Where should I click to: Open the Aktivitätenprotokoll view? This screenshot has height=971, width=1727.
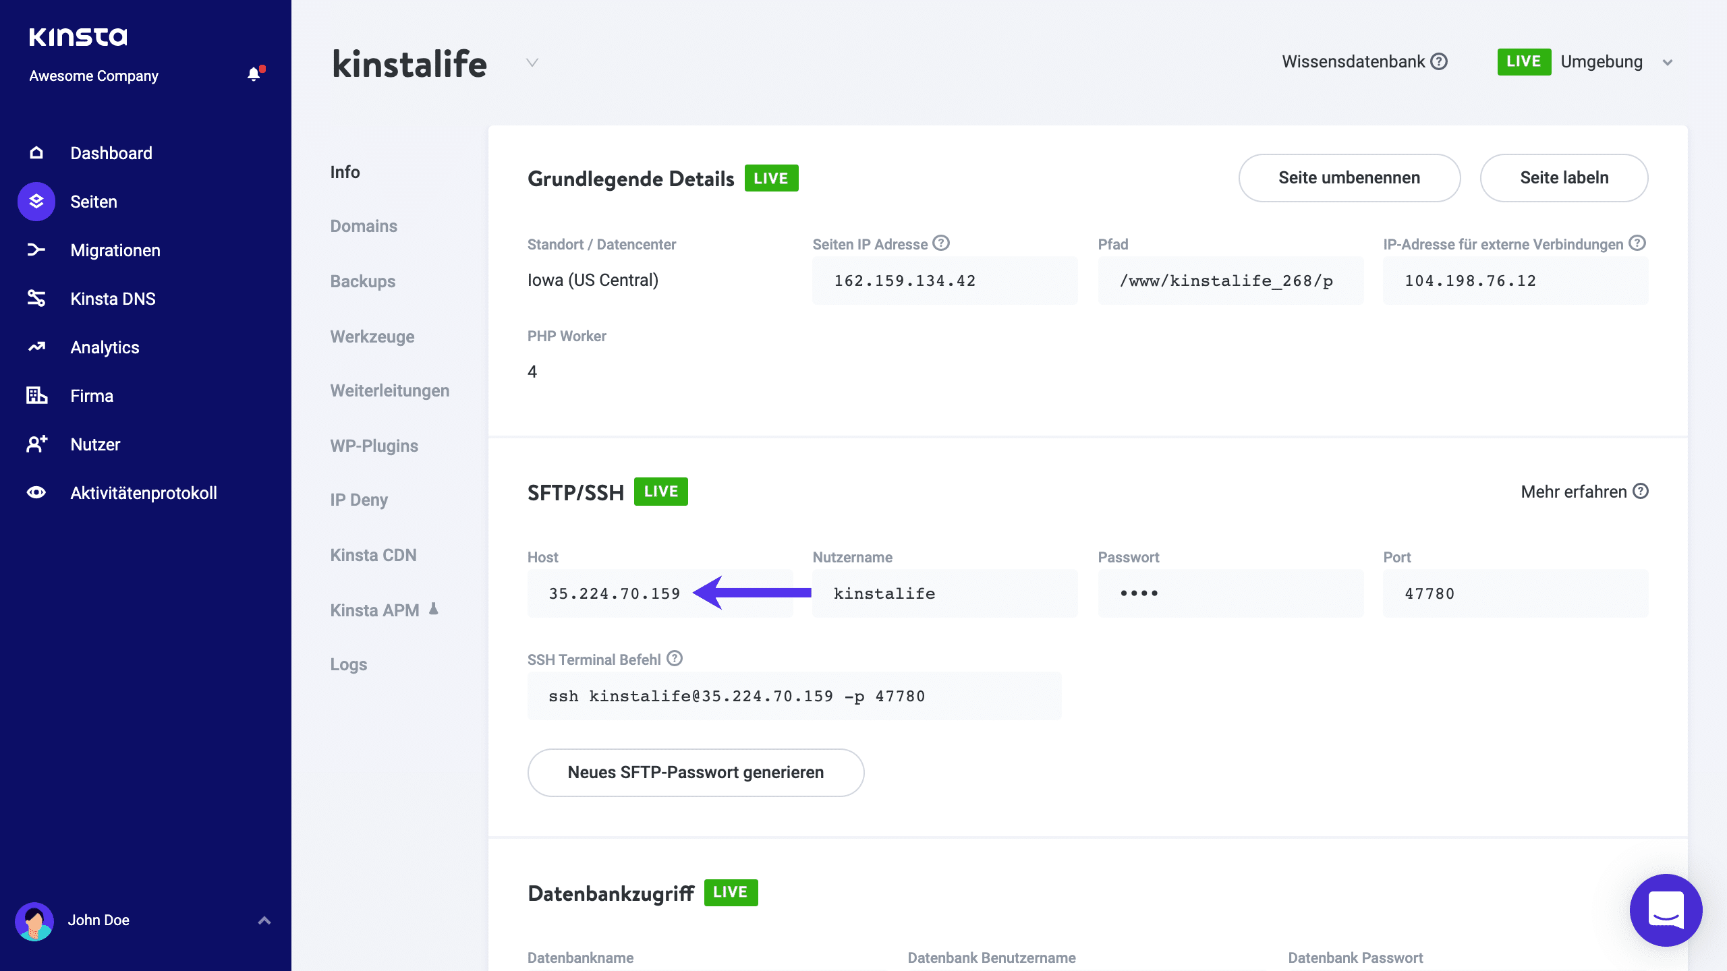(143, 492)
